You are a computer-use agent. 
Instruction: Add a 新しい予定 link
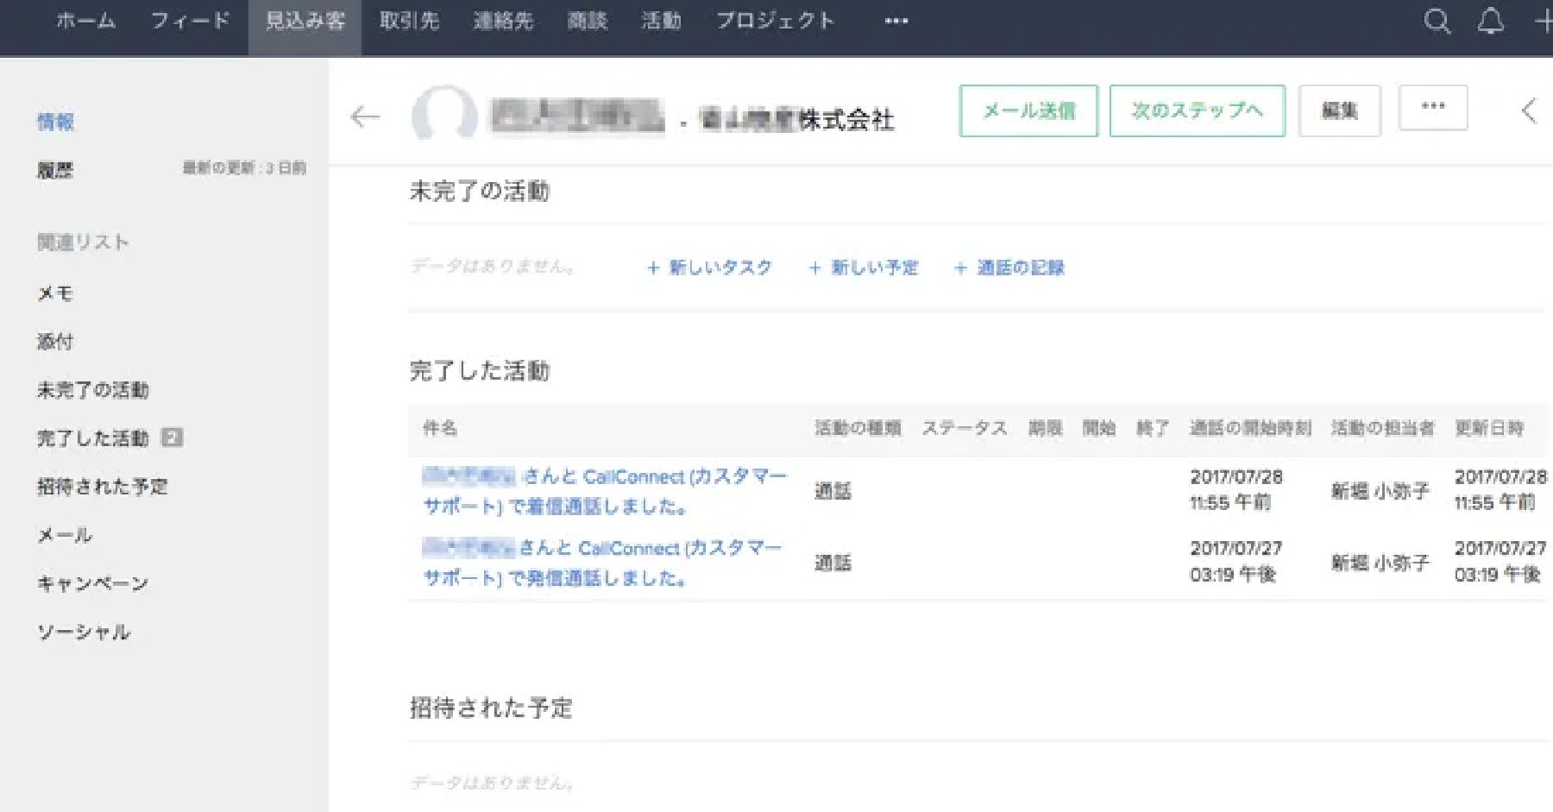(x=863, y=268)
